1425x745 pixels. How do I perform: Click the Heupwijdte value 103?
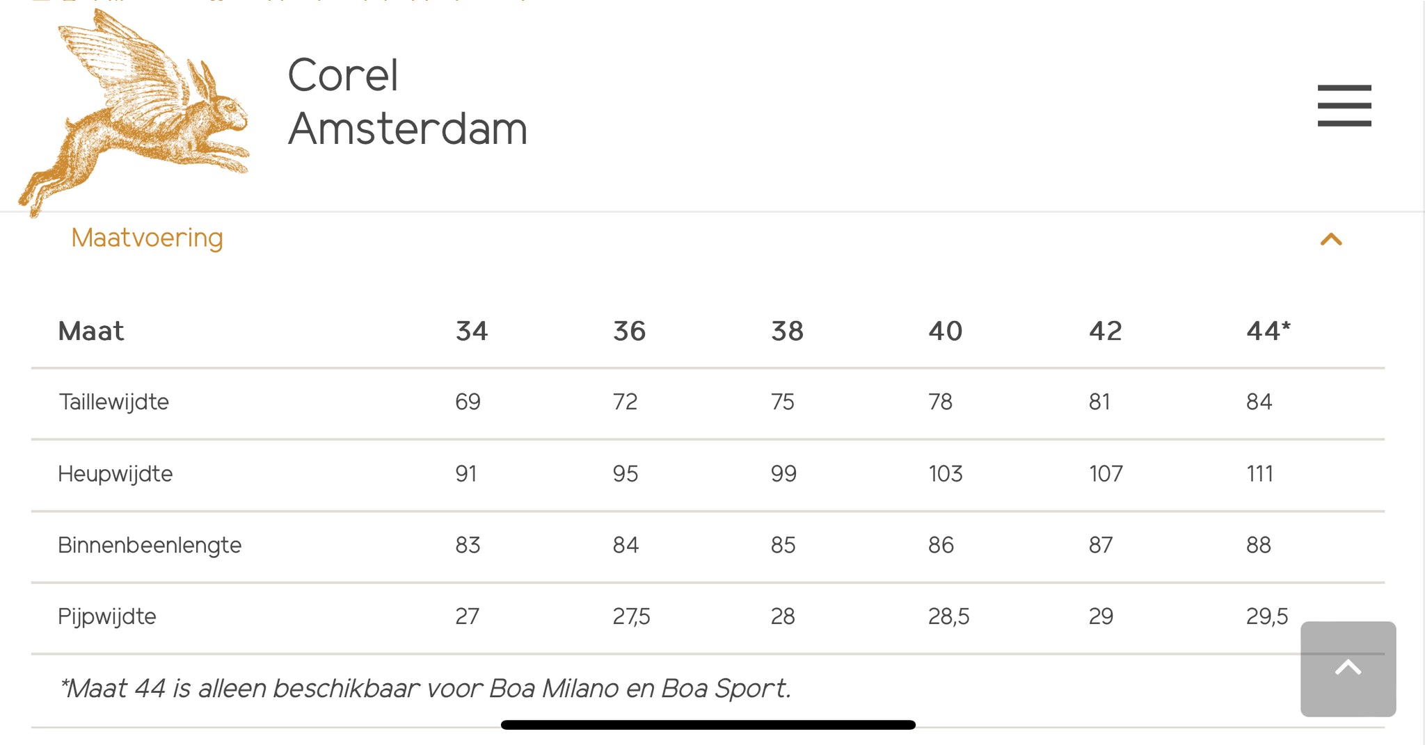(945, 474)
